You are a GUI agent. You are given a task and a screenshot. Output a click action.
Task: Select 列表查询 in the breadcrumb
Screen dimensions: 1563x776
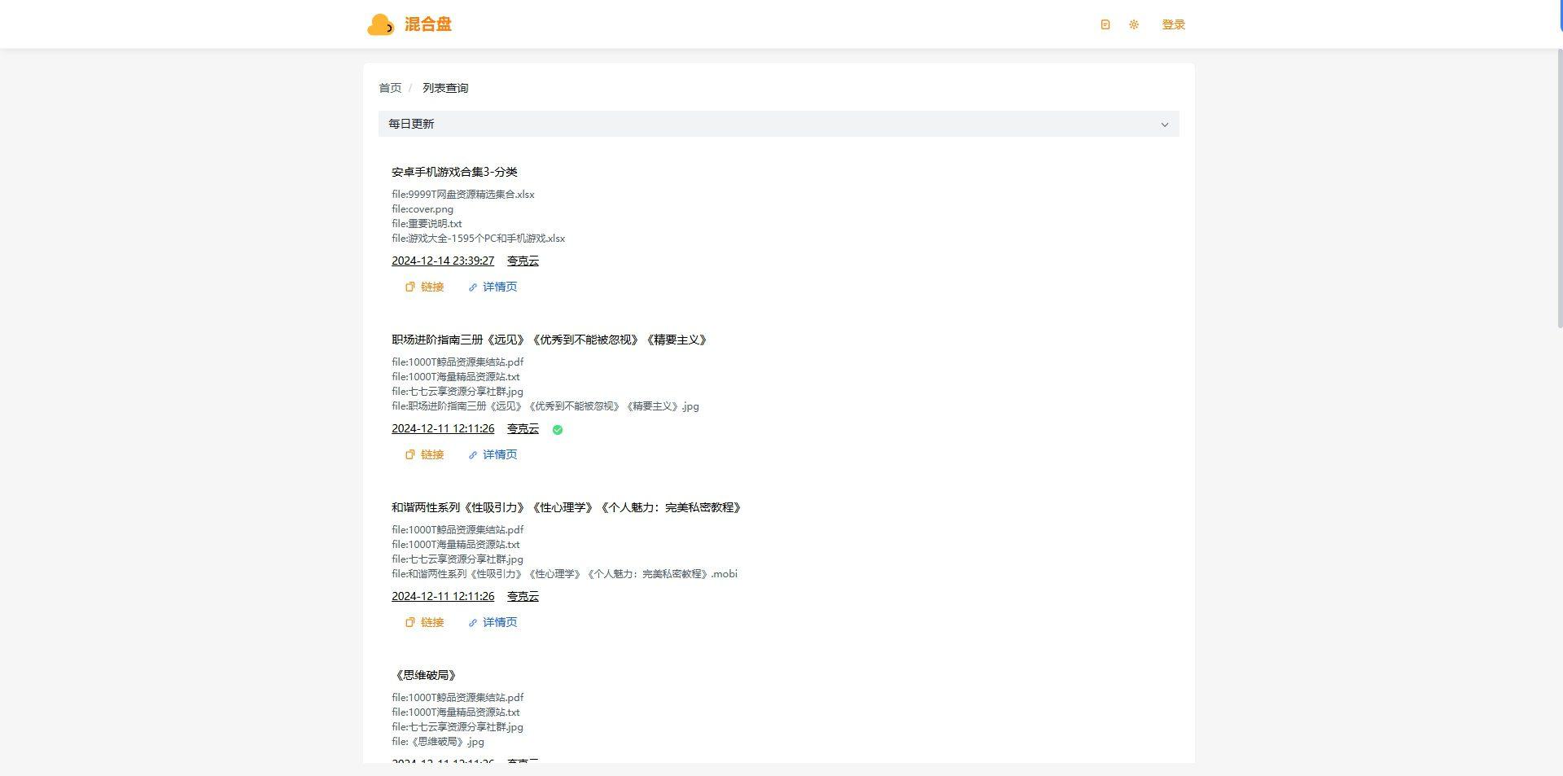[x=444, y=87]
